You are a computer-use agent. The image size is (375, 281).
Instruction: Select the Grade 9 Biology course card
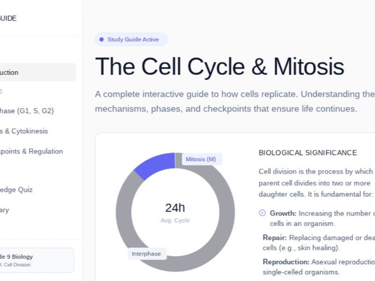point(35,260)
